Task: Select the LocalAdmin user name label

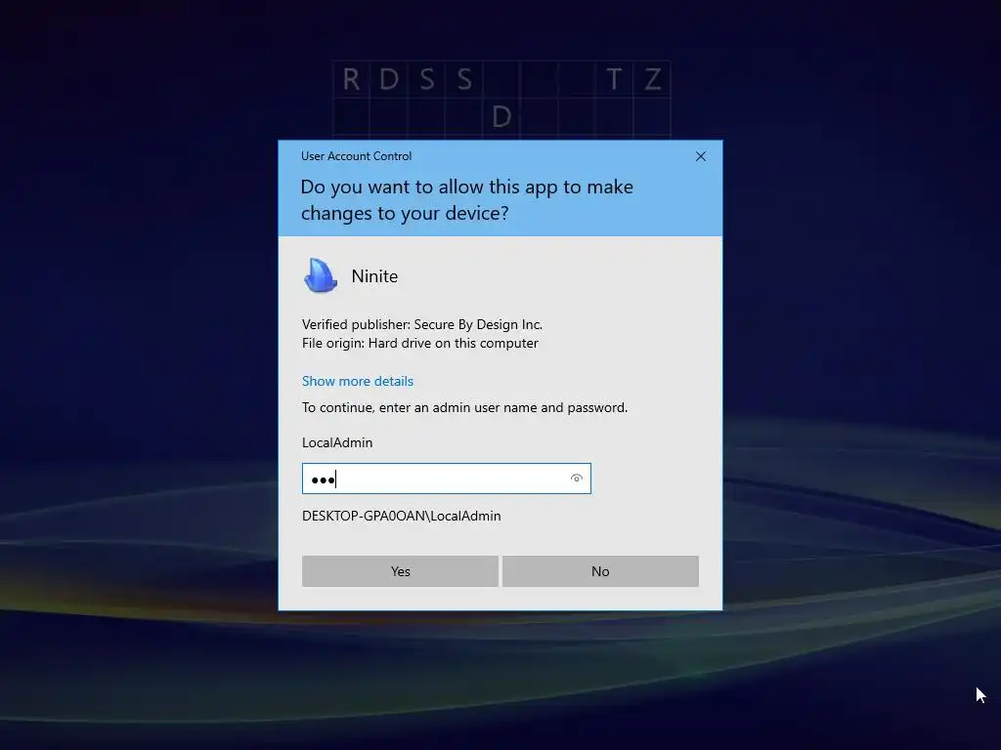Action: pos(337,442)
